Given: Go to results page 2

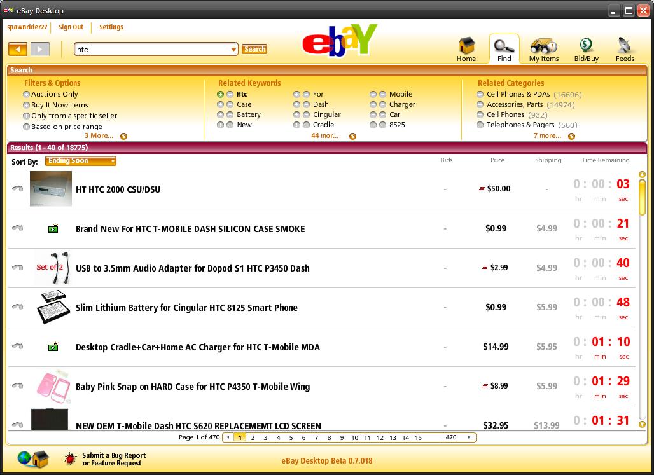Looking at the screenshot, I should pos(253,438).
